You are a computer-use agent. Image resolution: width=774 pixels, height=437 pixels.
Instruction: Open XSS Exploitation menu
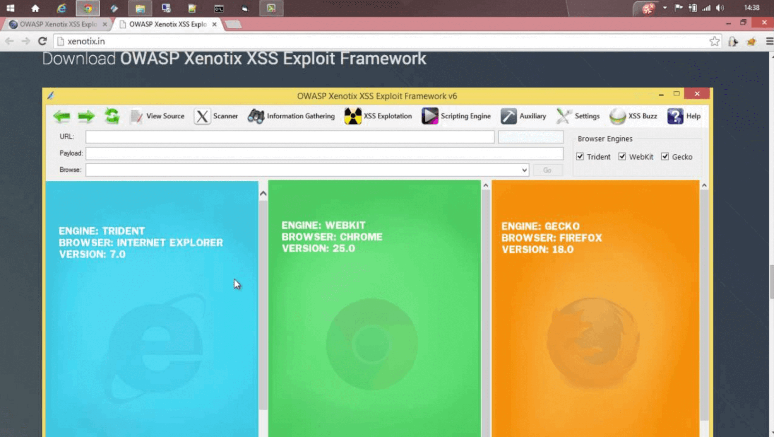pos(378,116)
